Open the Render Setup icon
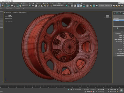Viewport: 124px width, 93px height. click(91, 6)
